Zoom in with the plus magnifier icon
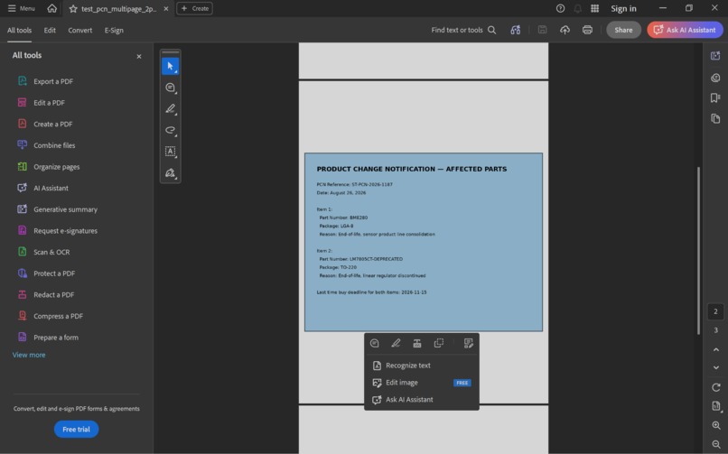 click(x=716, y=425)
